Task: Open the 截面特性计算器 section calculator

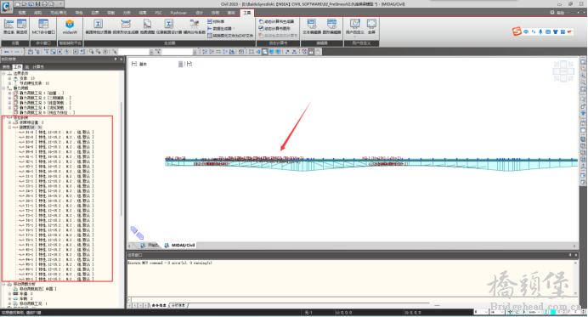Action: [x=99, y=26]
